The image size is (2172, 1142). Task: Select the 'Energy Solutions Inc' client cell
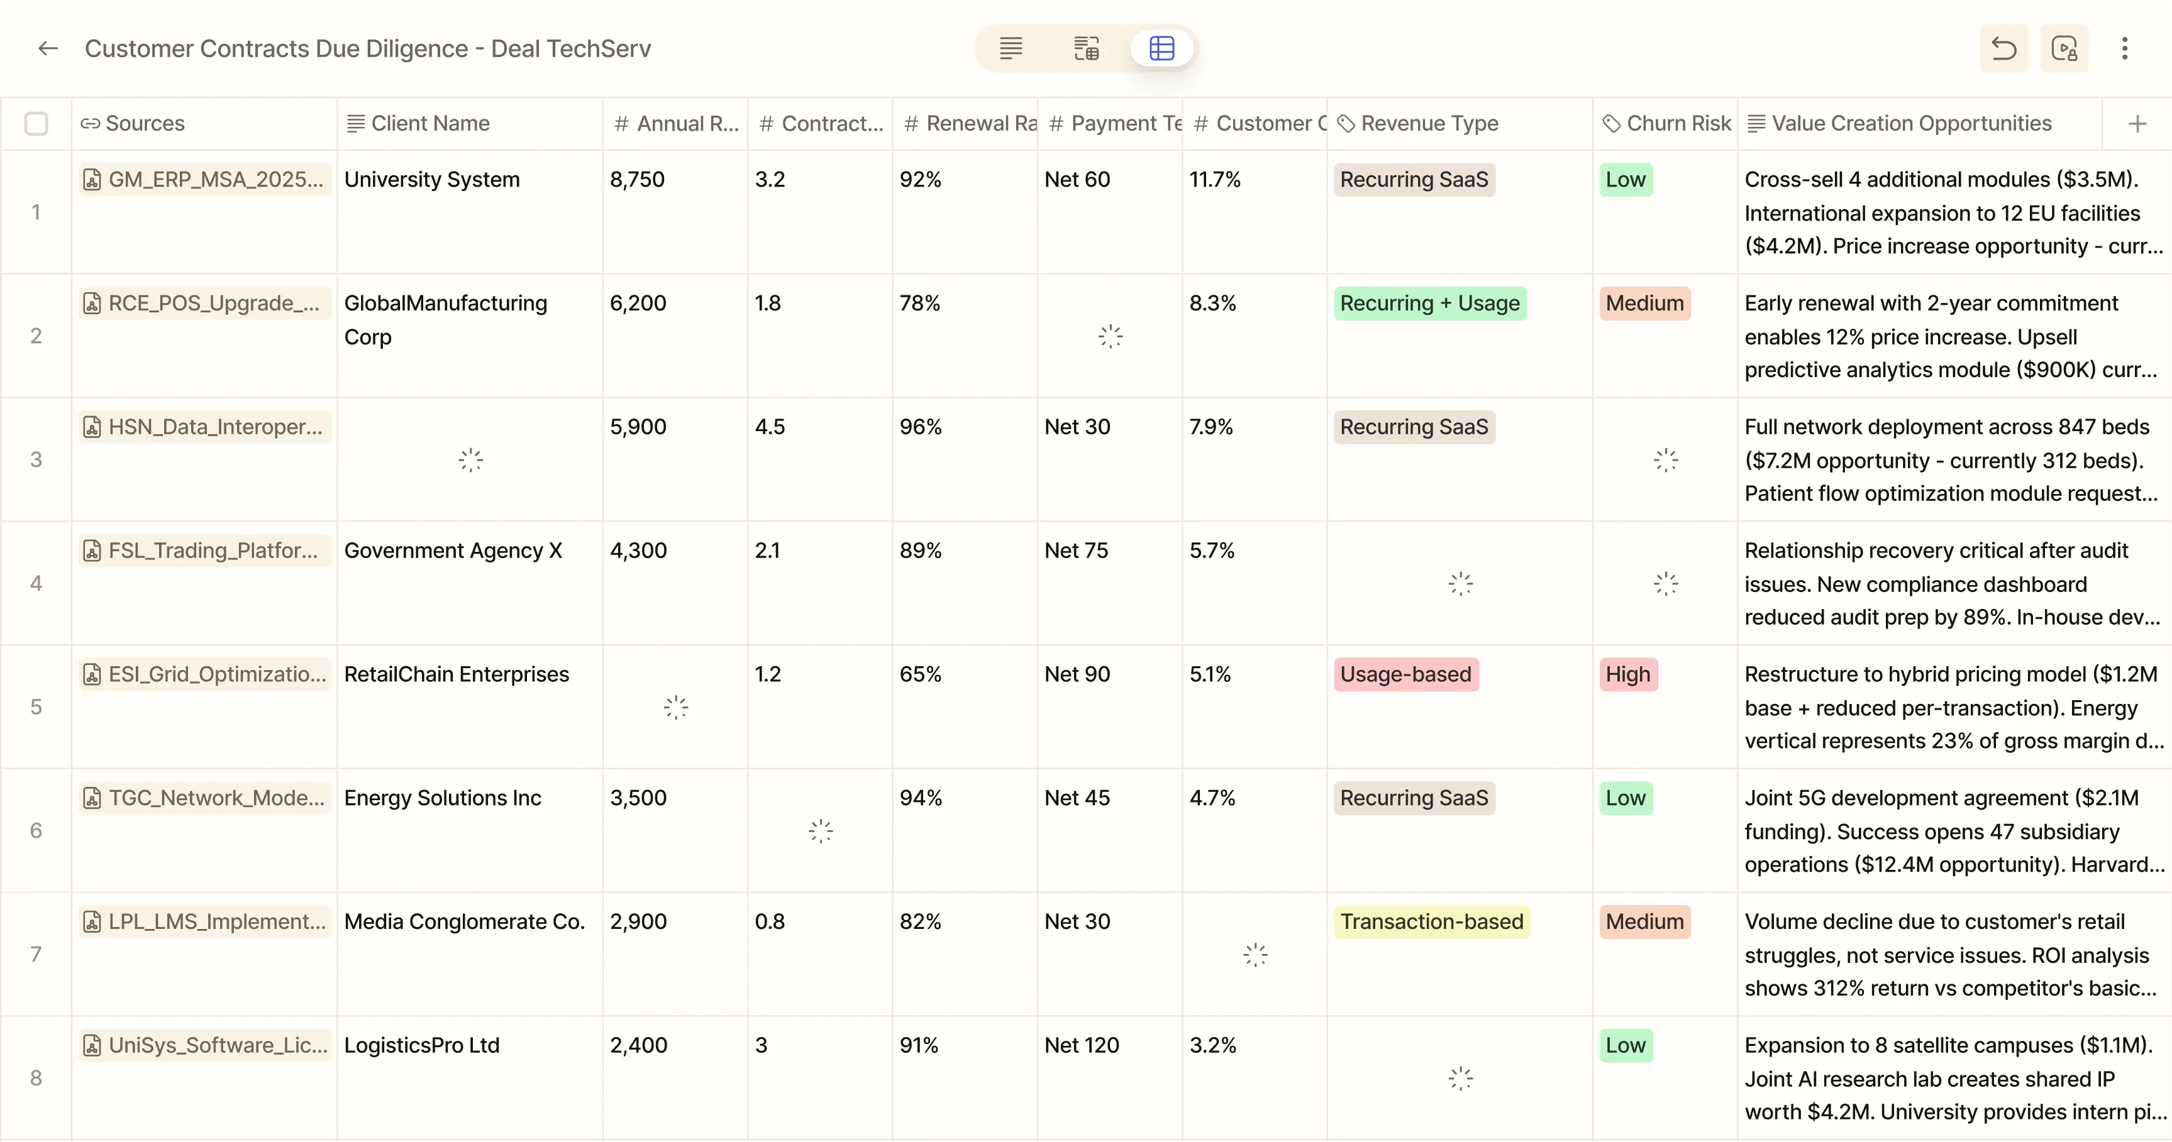click(470, 831)
